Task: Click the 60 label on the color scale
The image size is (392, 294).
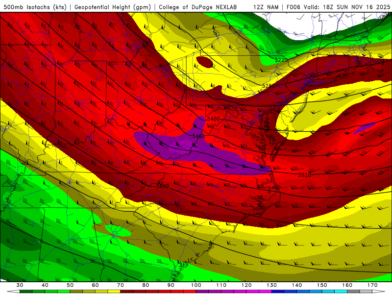Action: pyautogui.click(x=95, y=285)
